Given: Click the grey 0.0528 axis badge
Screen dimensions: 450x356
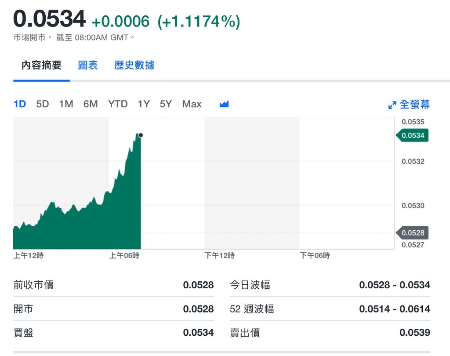Looking at the screenshot, I should tap(414, 232).
